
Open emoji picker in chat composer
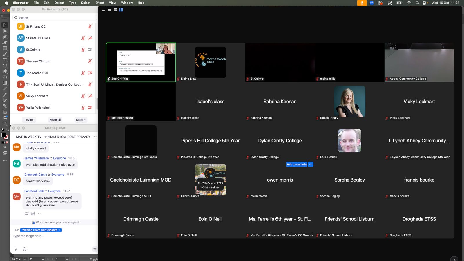[24, 249]
